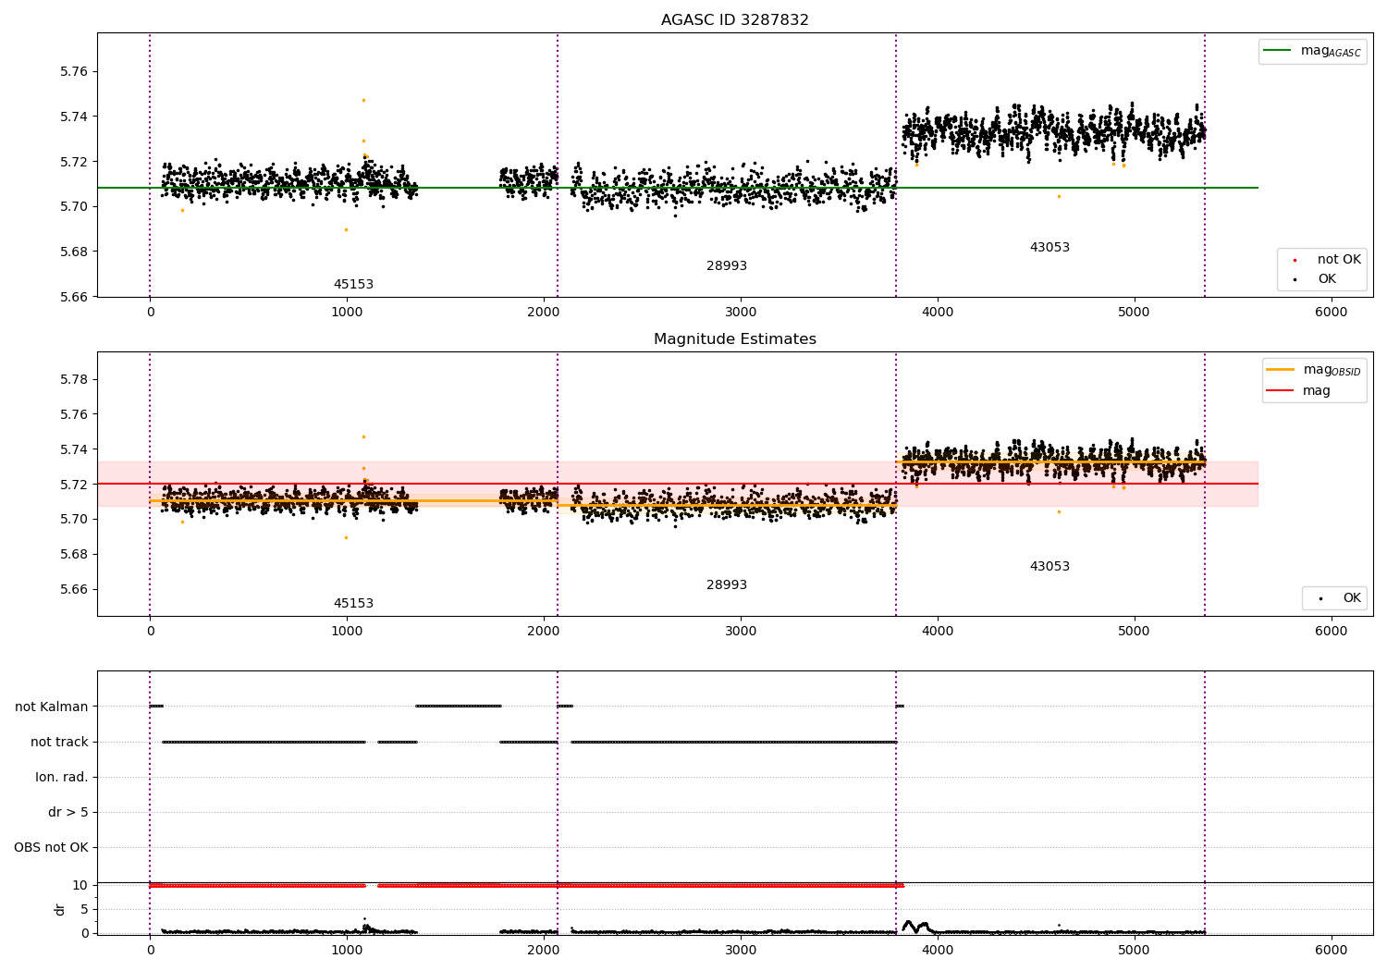Click obsid label 45153 in AGASC ID plot

click(x=353, y=284)
